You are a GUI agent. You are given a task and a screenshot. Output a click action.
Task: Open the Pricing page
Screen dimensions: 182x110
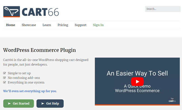coord(63,25)
